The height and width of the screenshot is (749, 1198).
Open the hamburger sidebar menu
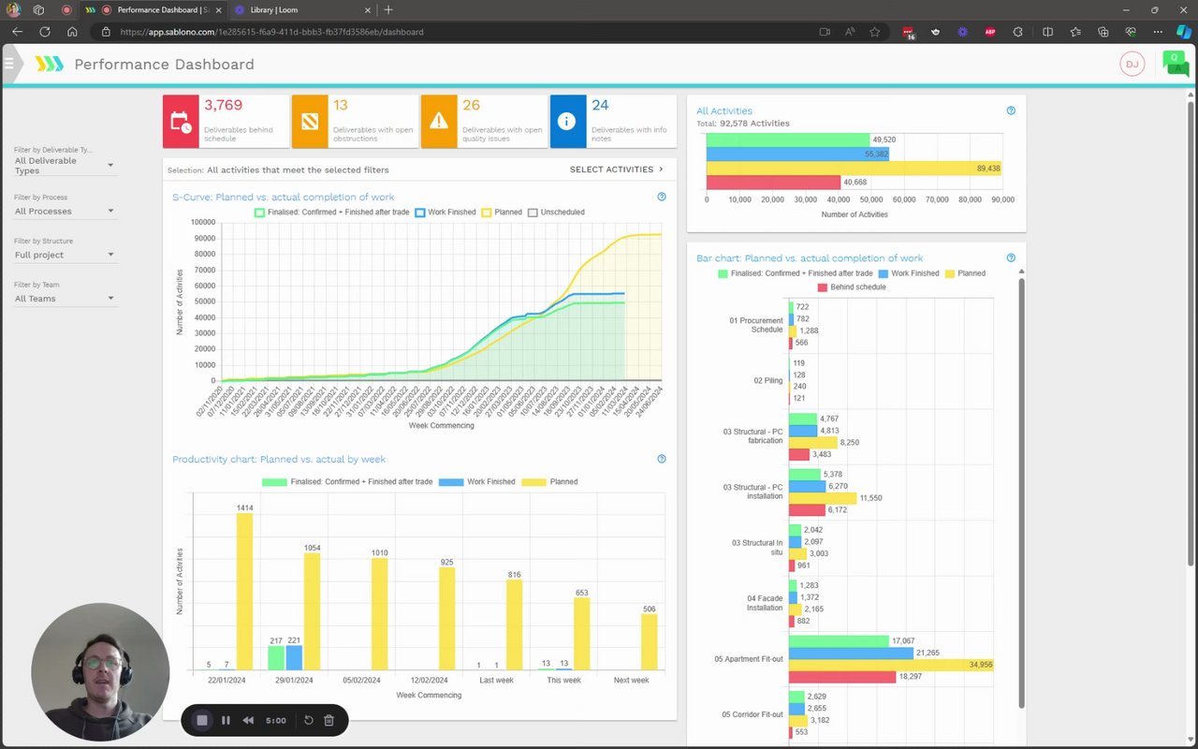click(x=9, y=64)
